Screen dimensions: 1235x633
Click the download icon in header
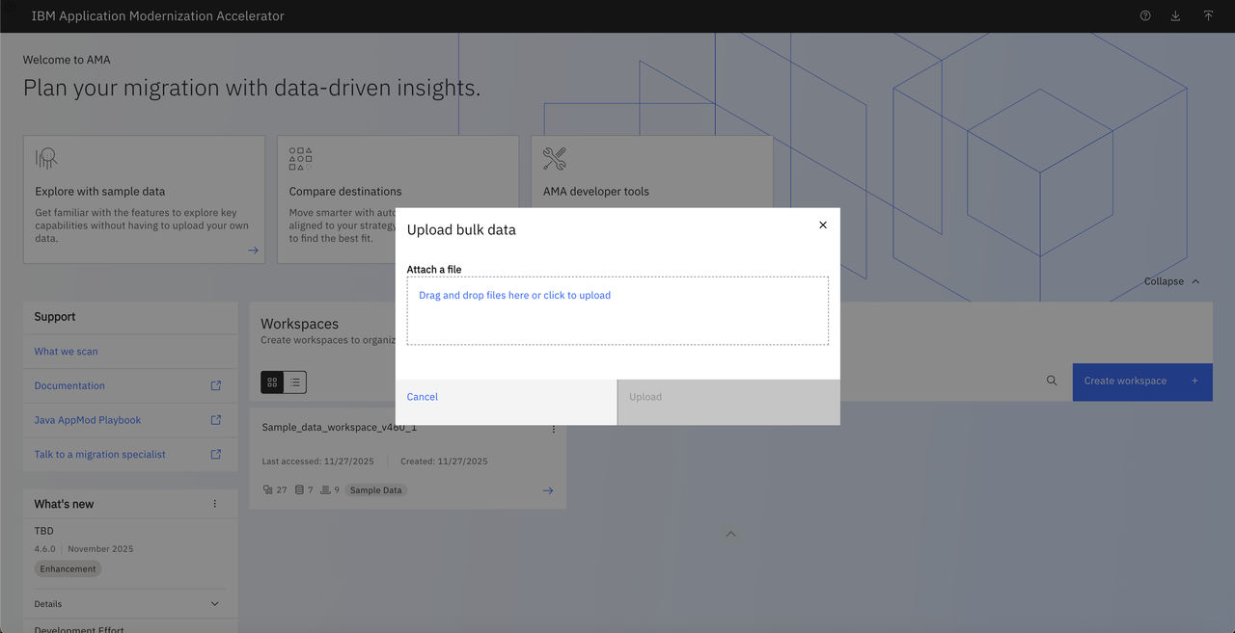pos(1175,15)
